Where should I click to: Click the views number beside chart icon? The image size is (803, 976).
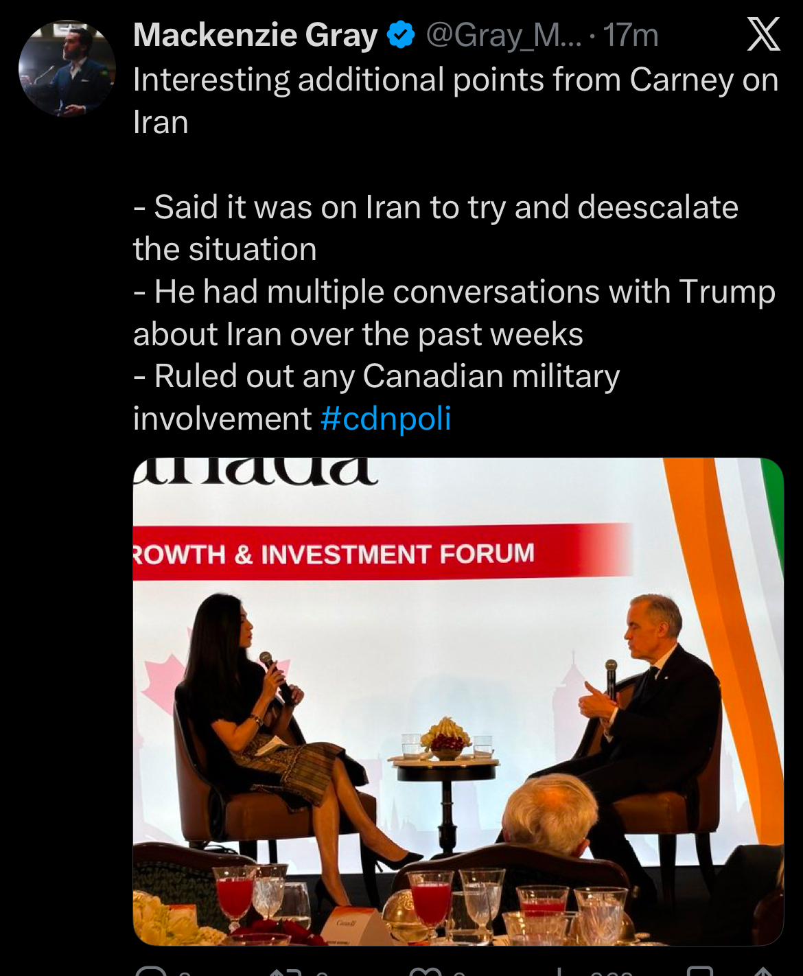click(611, 973)
